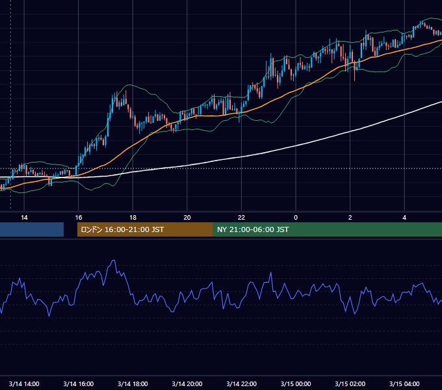Click the '14' hour label on the price chart axis

(x=24, y=218)
